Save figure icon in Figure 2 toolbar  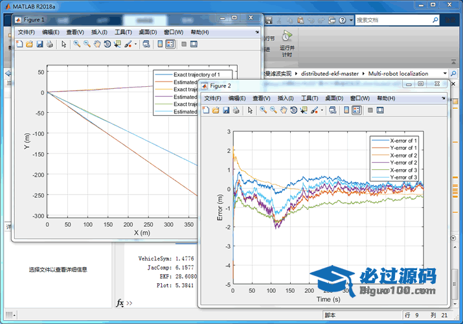coord(226,110)
